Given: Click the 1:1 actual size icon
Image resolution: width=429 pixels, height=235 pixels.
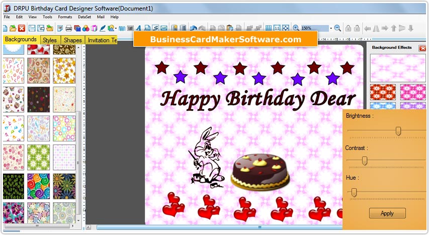Looking at the screenshot, I should click(x=277, y=28).
